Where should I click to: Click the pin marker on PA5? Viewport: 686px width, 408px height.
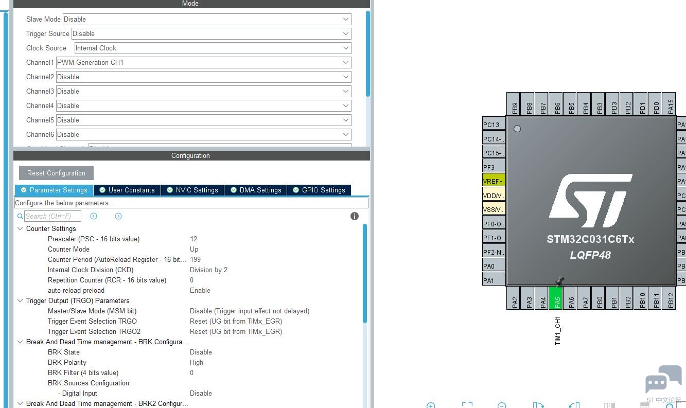click(560, 281)
